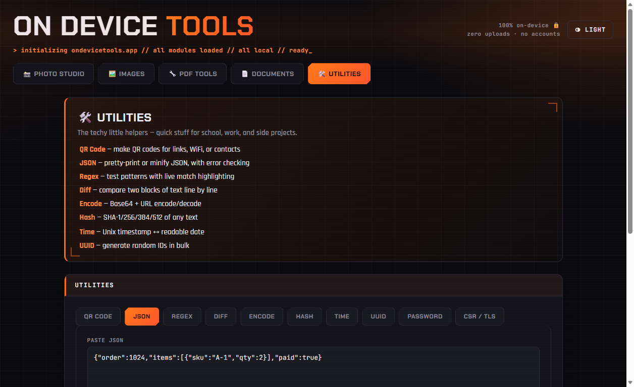Viewport: 634px width, 387px height.
Task: Select the Utilities main tab
Action: (x=339, y=74)
